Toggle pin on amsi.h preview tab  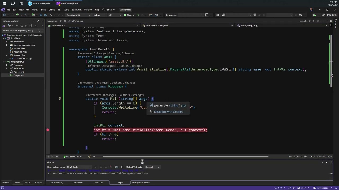click(310, 21)
